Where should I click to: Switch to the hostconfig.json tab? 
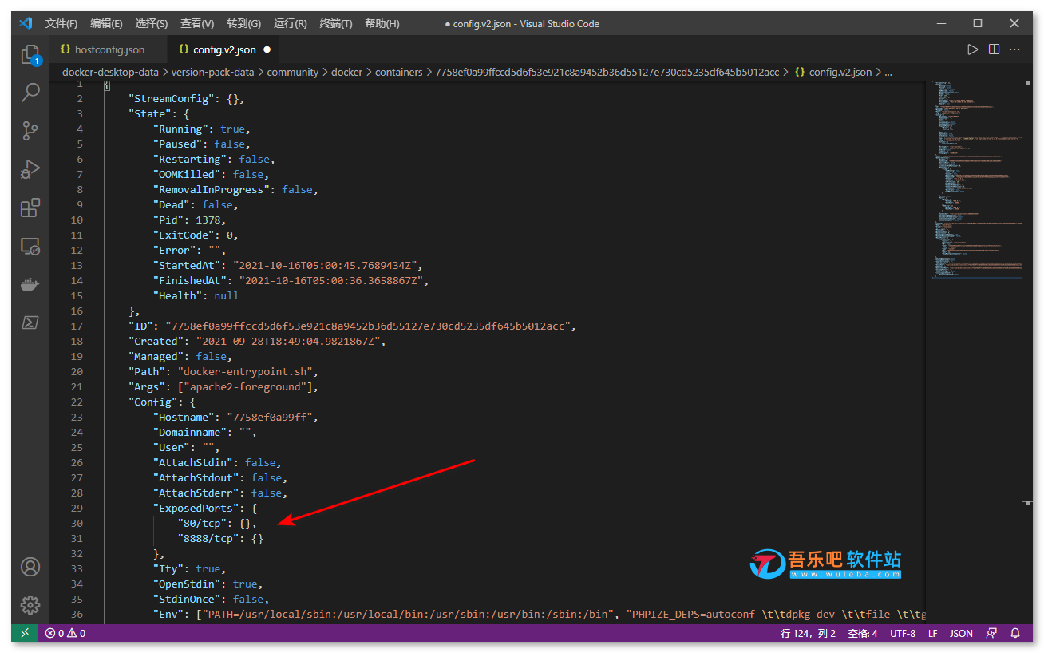tap(108, 49)
